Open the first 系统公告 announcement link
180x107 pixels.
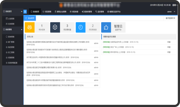[x=58, y=43]
